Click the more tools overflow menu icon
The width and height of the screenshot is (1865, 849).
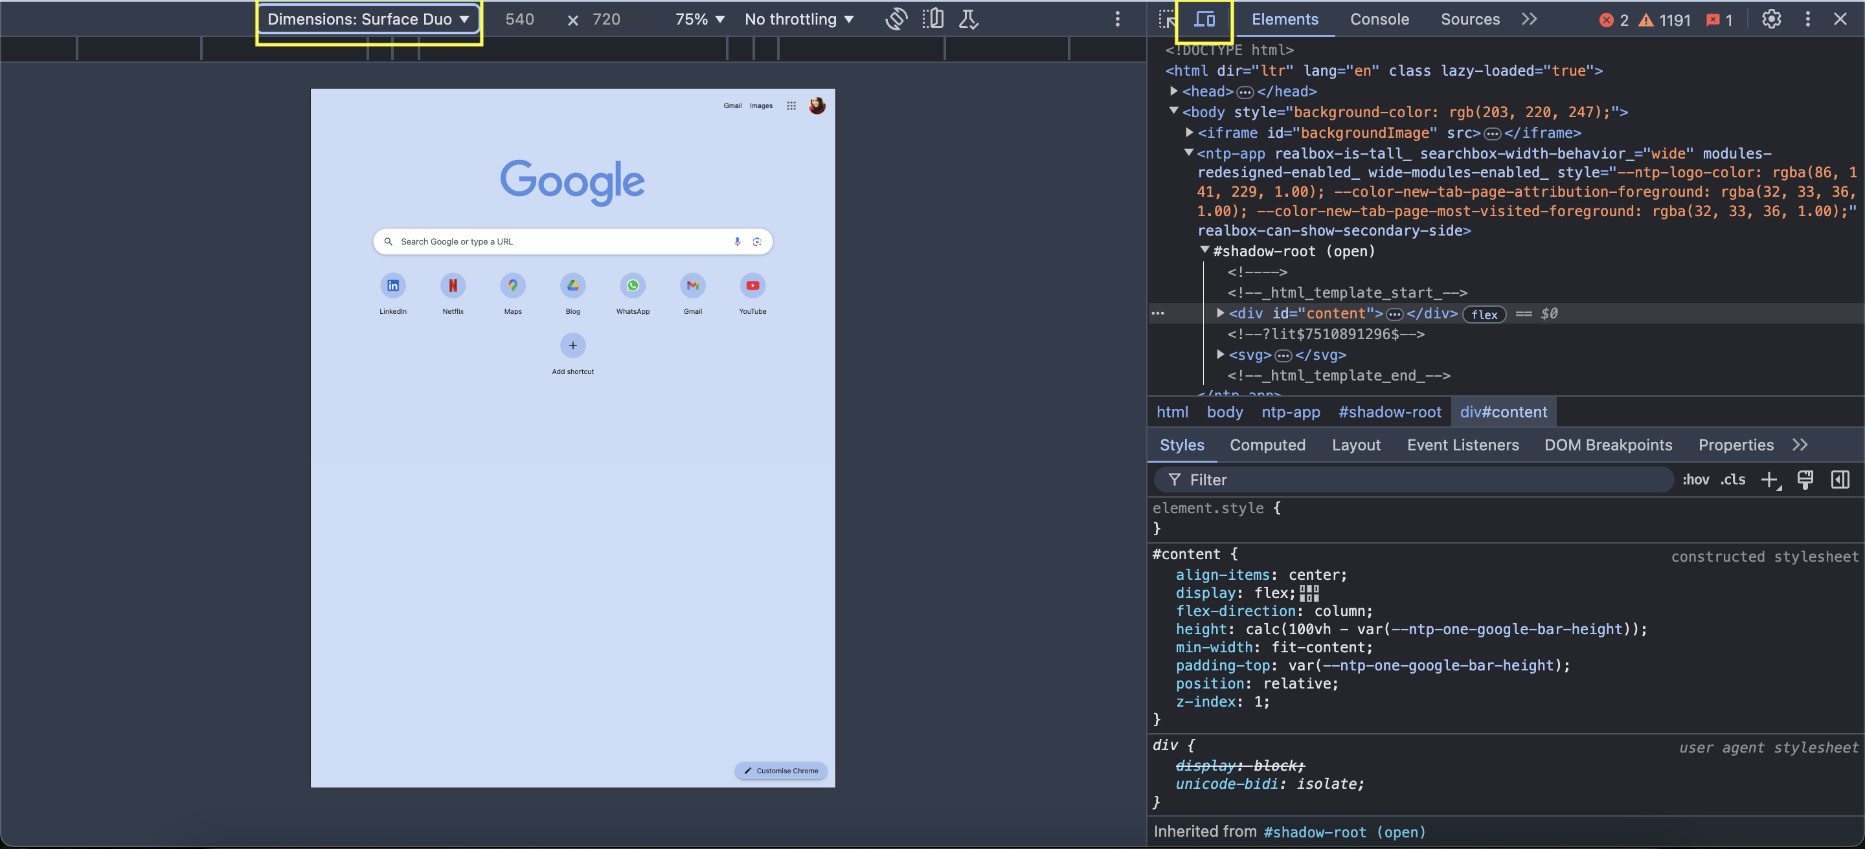click(1532, 19)
